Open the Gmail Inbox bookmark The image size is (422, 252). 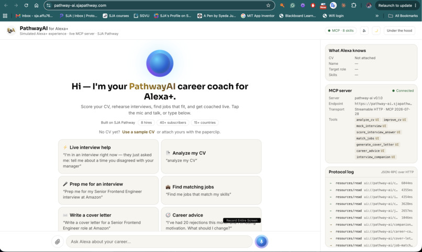pyautogui.click(x=34, y=16)
